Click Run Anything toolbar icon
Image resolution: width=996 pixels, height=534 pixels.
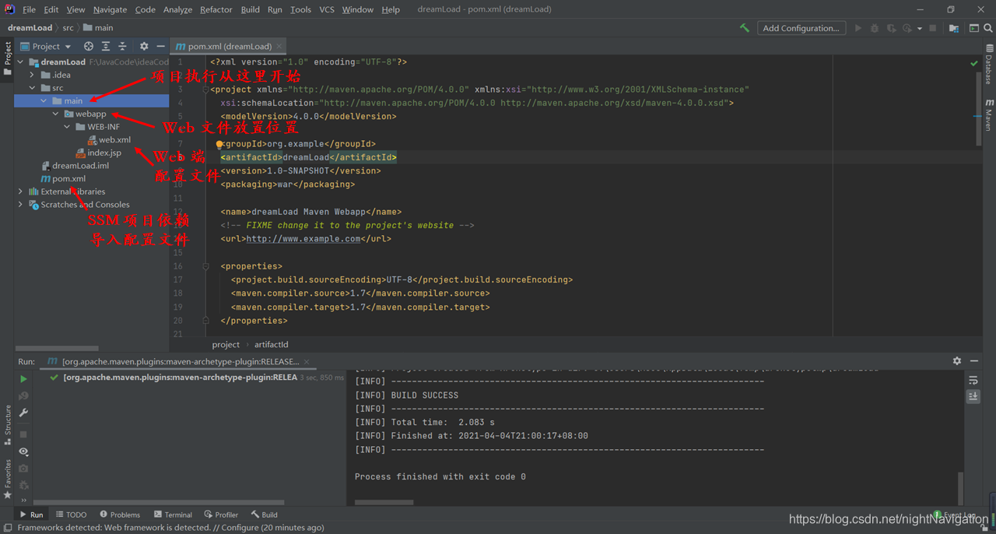click(x=973, y=28)
